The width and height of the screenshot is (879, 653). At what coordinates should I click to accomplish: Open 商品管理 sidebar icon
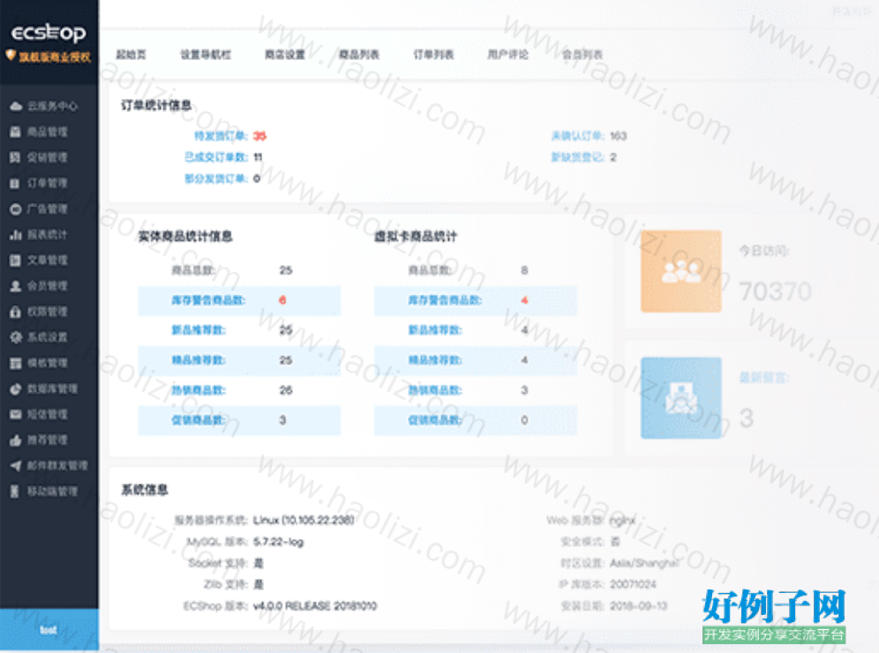click(x=16, y=131)
